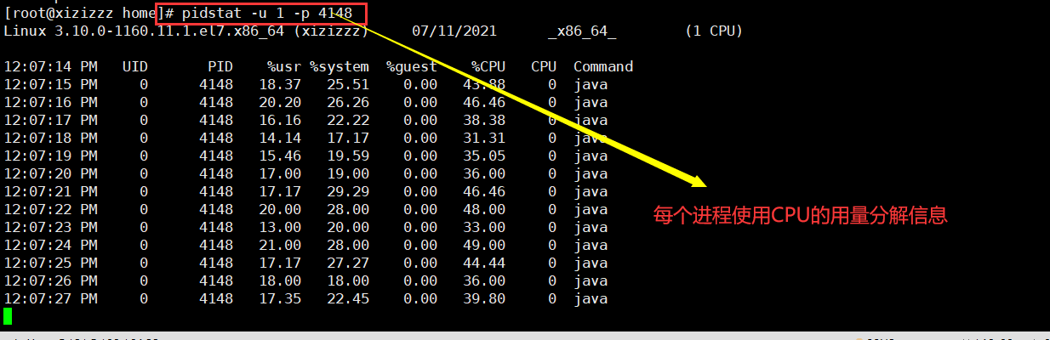Click the header timestamp 12:07:14 PM
The width and height of the screenshot is (1050, 340).
(50, 66)
